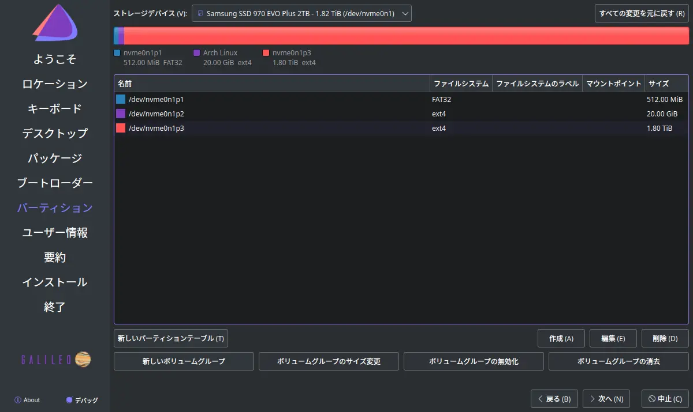
Task: Sort by the ファイルシステム column header
Action: [461, 84]
